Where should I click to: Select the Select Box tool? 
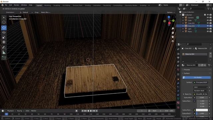[x=4, y=17]
